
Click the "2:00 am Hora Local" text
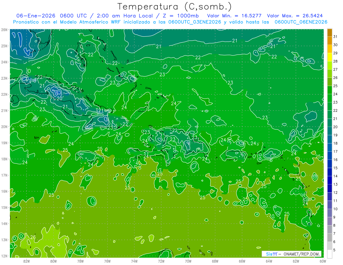(x=125, y=16)
